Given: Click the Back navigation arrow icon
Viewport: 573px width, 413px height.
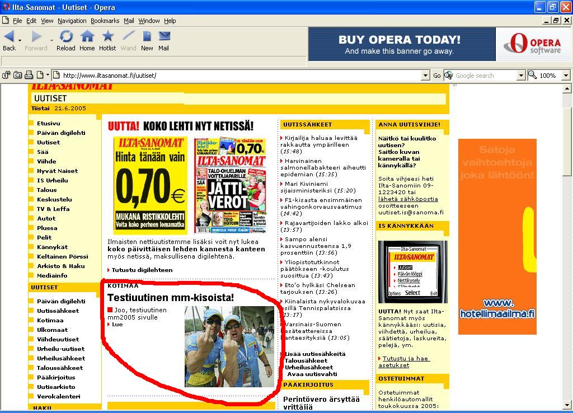Looking at the screenshot, I should coord(9,37).
